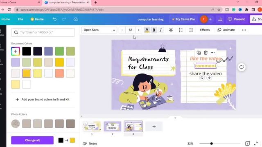This screenshot has height=147, width=262.
Task: Open the File menu
Action: (20, 19)
